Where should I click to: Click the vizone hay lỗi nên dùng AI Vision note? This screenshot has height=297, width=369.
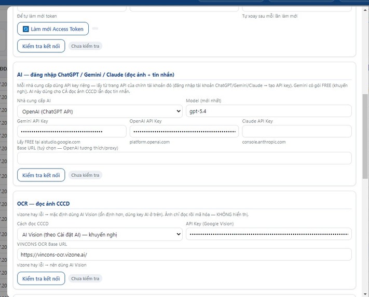coord(52,265)
